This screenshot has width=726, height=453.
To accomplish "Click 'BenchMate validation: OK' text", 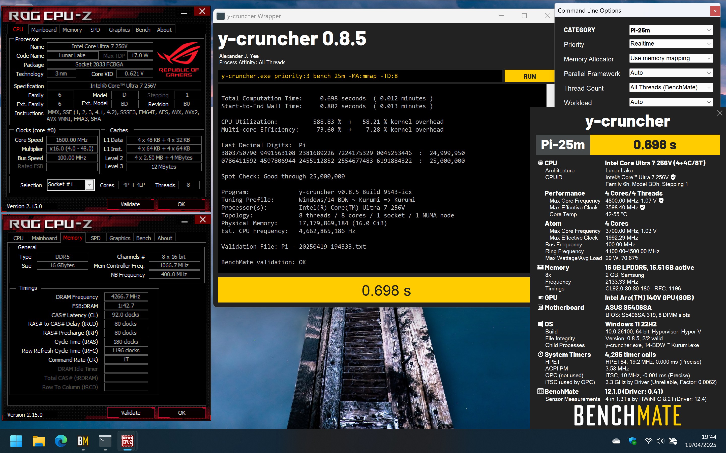I will (x=263, y=262).
